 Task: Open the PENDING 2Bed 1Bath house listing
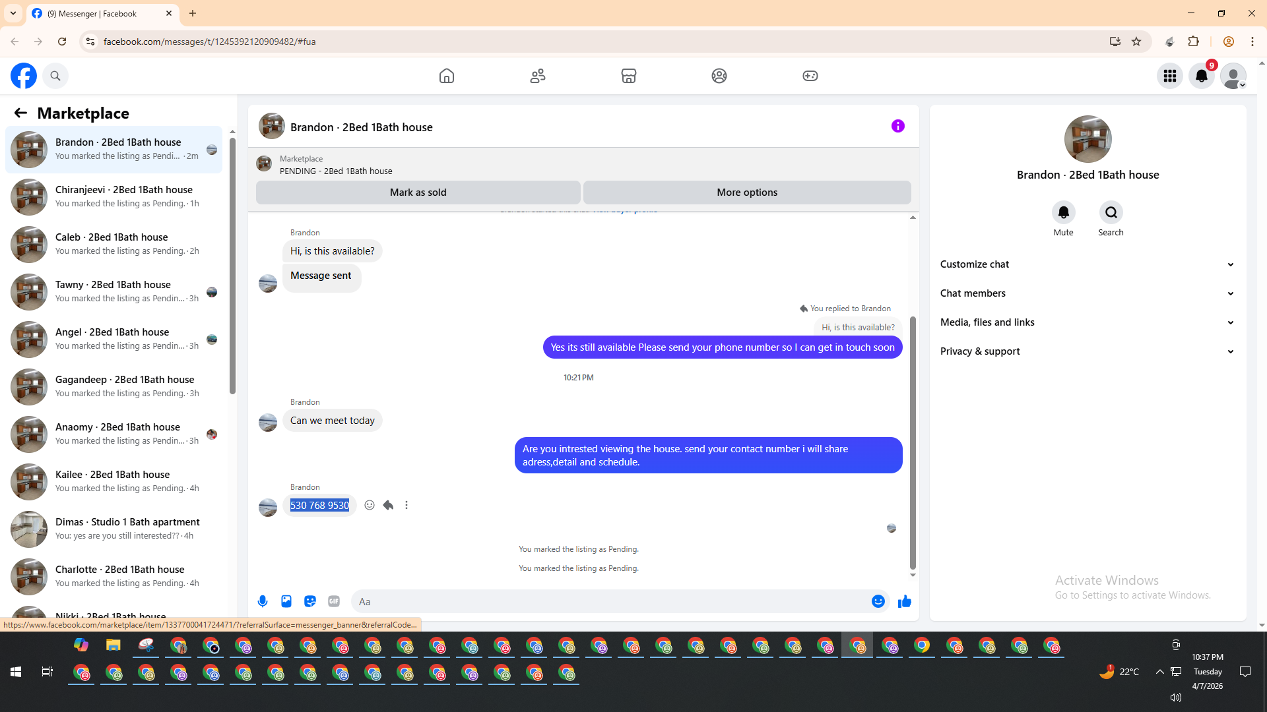335,171
